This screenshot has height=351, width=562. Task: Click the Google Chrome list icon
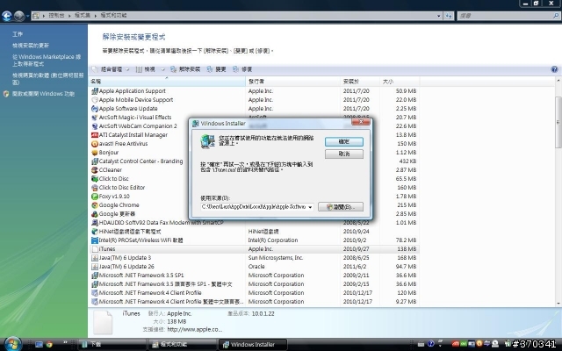pos(95,205)
